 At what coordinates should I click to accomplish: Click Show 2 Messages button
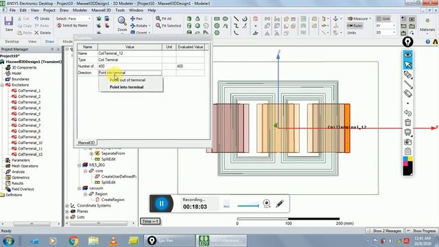(x=385, y=231)
